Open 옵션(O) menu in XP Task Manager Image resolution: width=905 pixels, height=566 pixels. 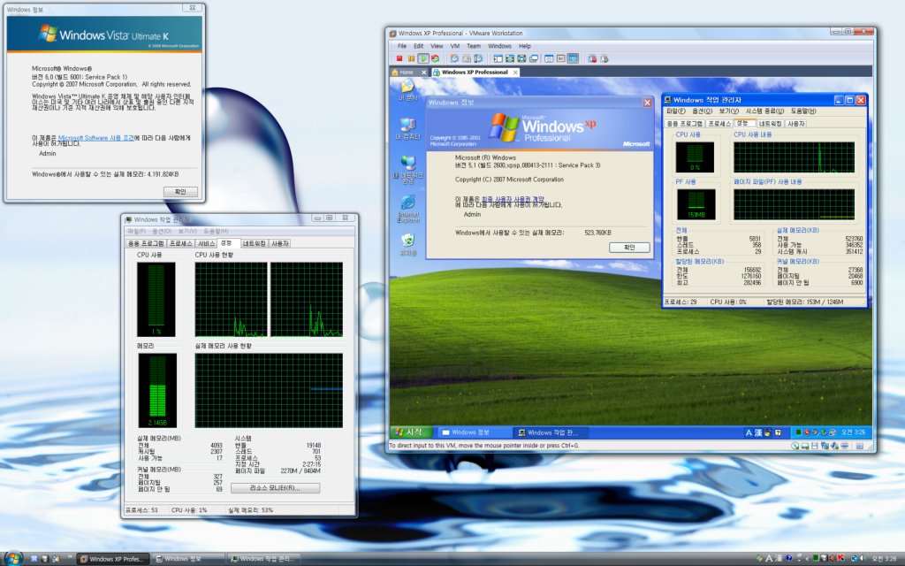[702, 111]
